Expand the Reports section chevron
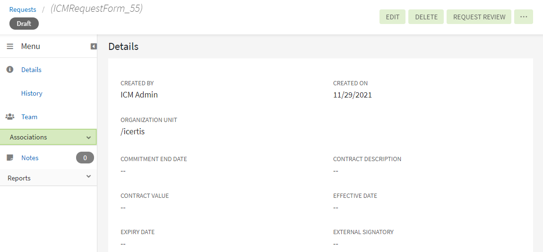Screen dimensions: 543x252 tap(89, 176)
